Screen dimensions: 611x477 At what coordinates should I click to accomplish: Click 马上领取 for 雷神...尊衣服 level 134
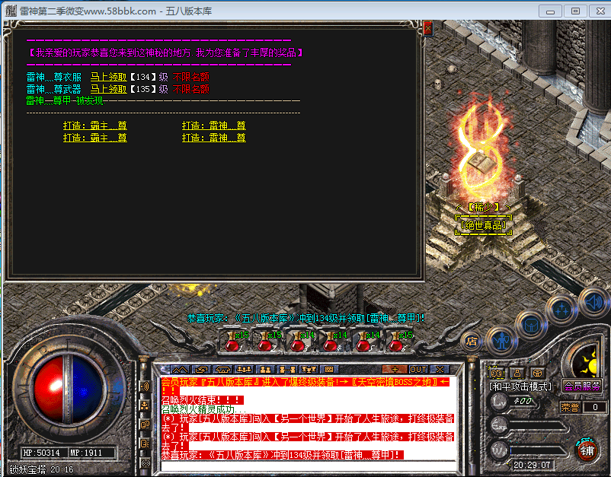click(109, 77)
